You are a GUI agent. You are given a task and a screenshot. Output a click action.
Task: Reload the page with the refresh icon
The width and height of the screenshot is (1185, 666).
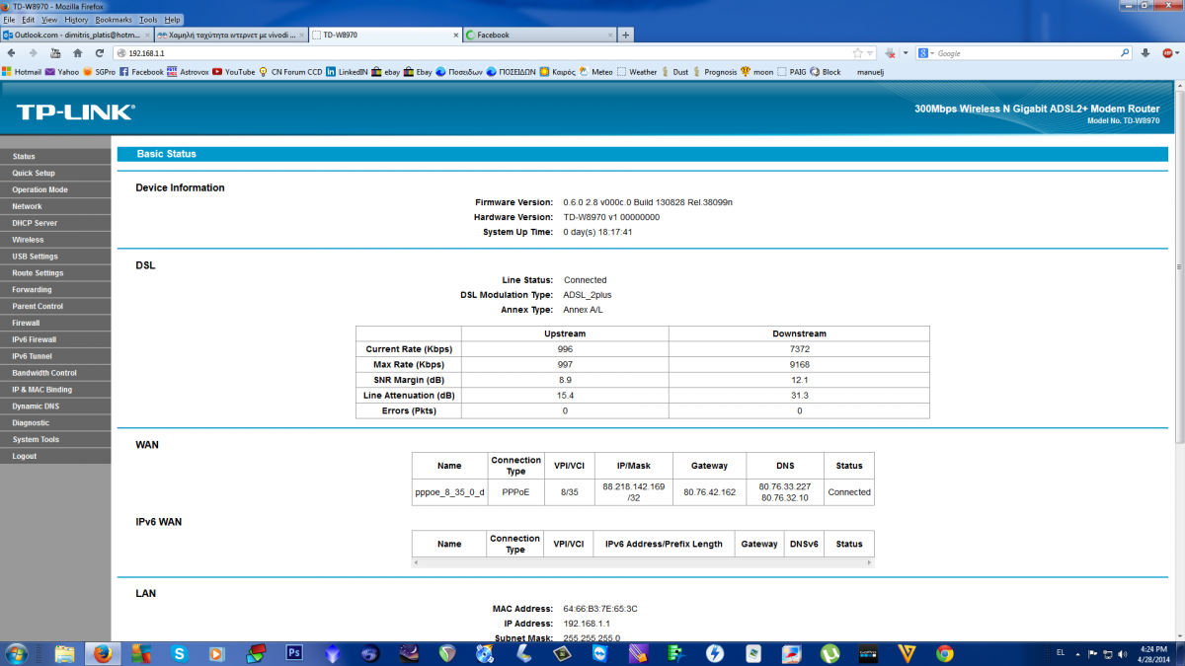tap(100, 53)
